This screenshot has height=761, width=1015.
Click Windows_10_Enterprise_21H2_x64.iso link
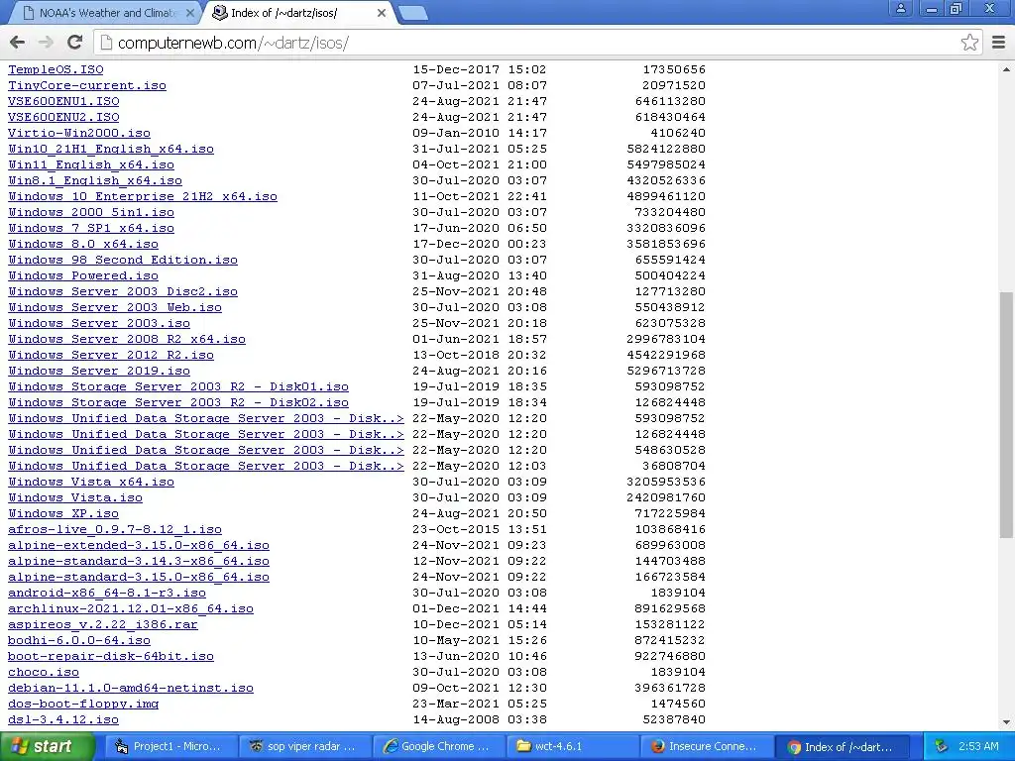[143, 196]
